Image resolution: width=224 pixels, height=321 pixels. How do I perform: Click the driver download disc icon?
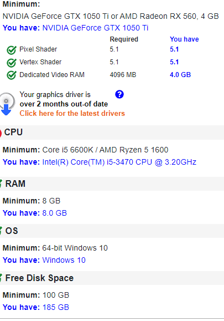(7, 104)
